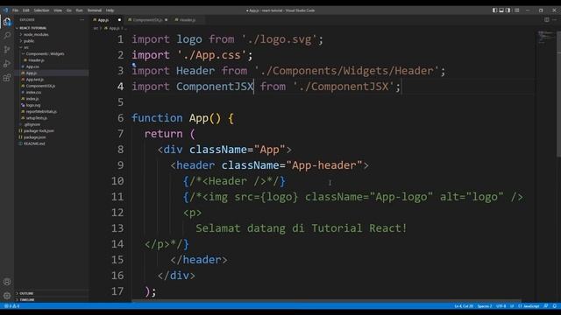Click the feedback icon in status bar
This screenshot has width=561, height=315.
[x=546, y=306]
